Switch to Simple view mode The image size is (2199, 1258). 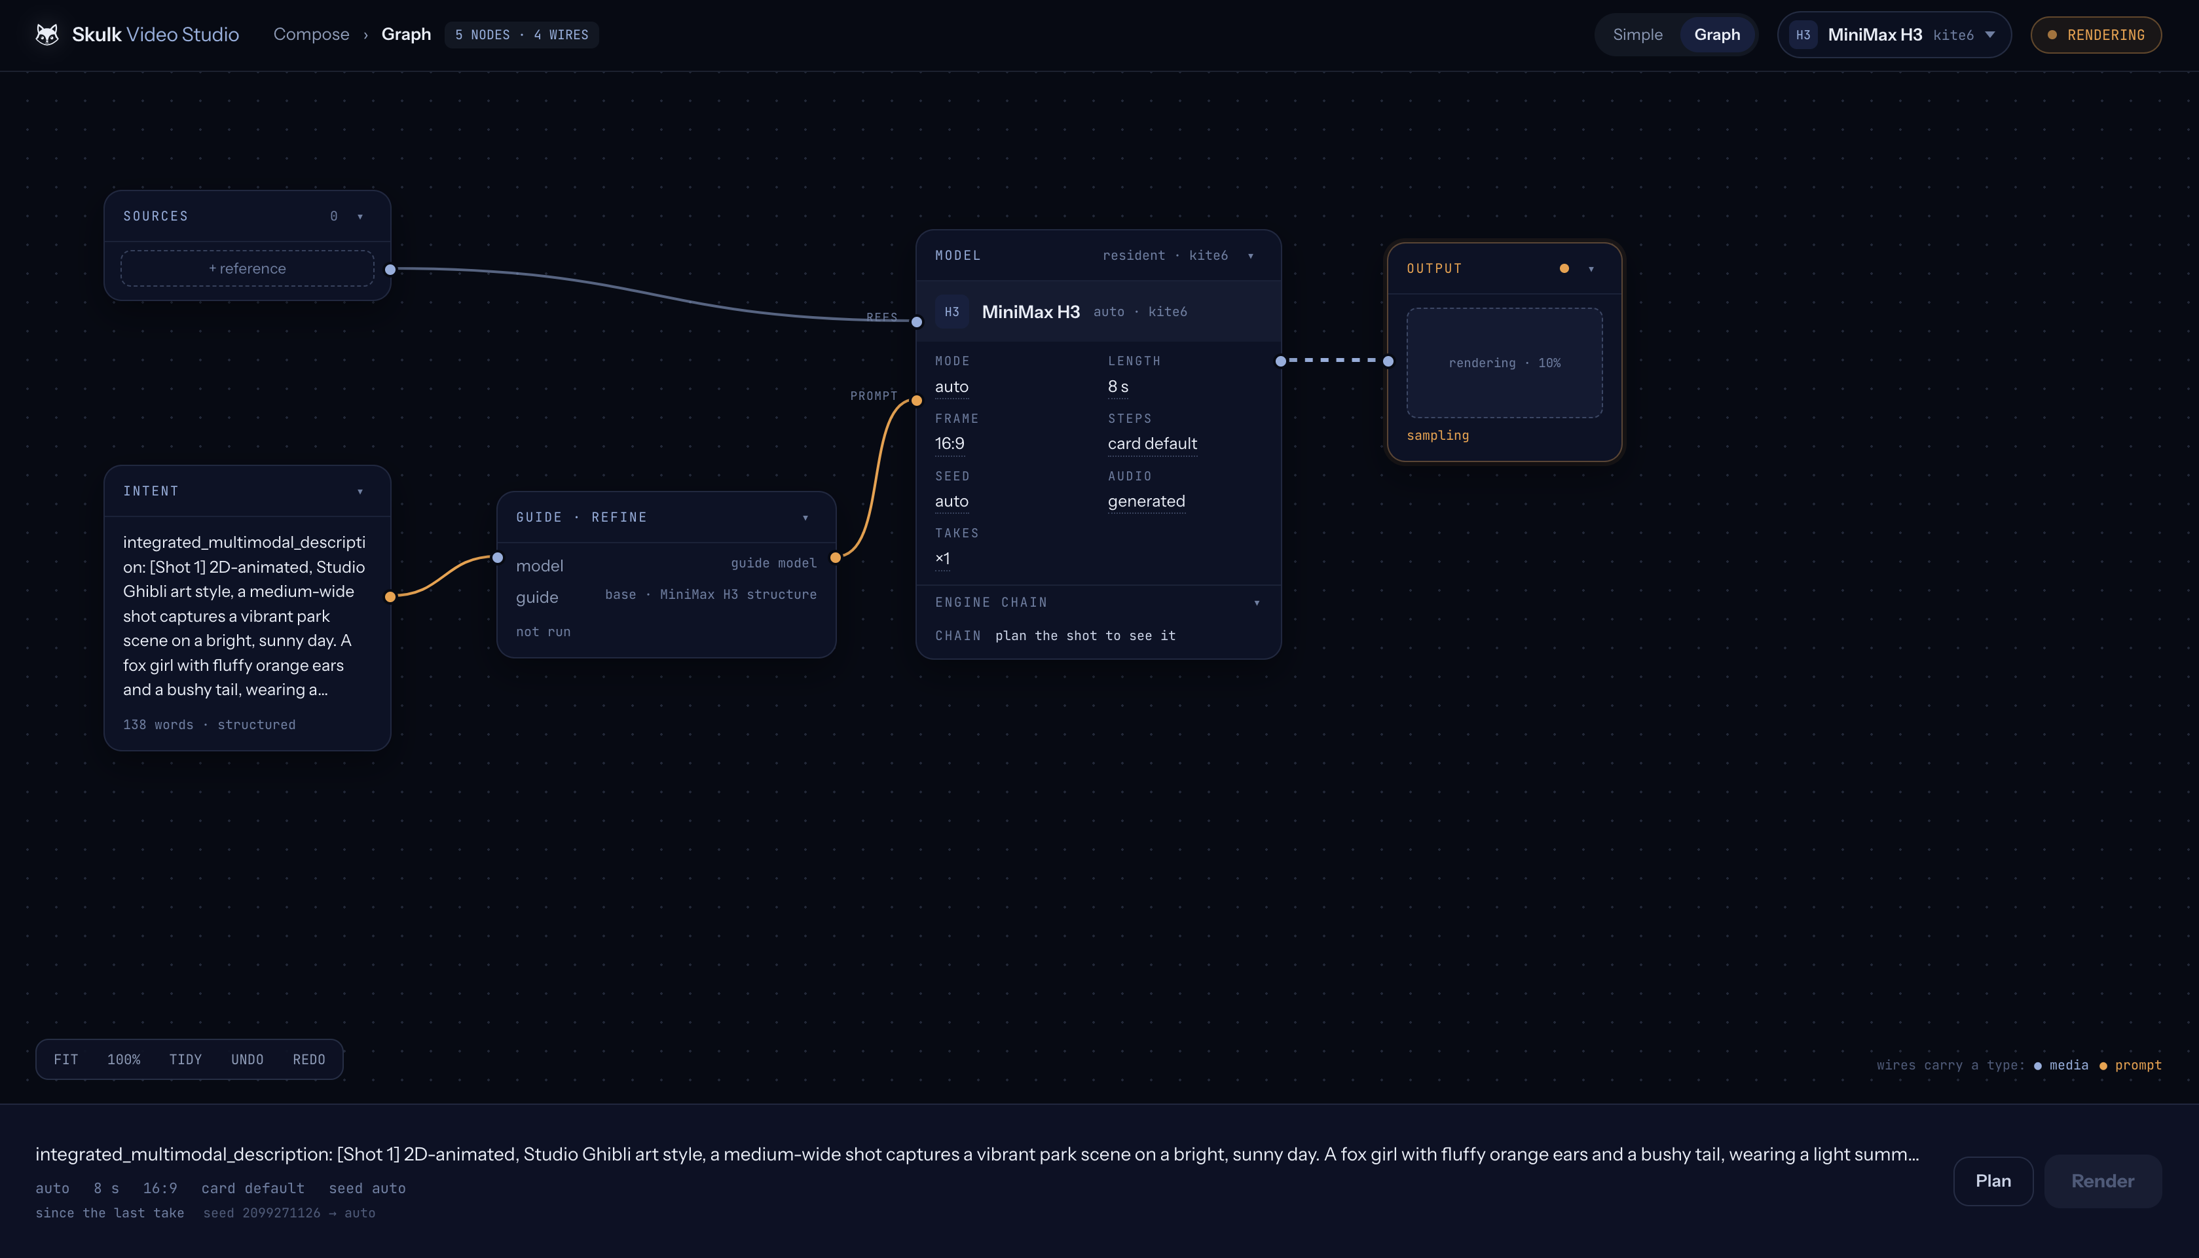[x=1637, y=35]
